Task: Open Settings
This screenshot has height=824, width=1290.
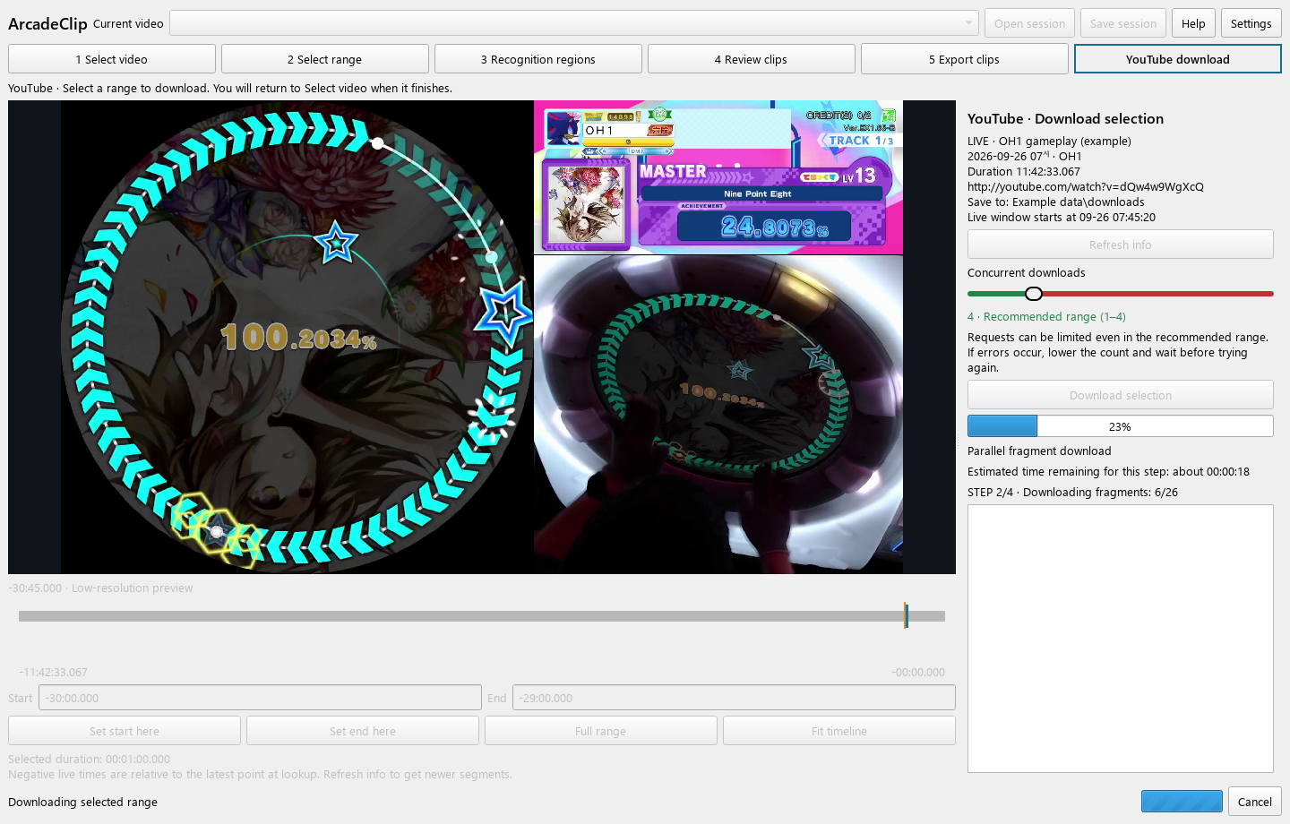Action: pyautogui.click(x=1251, y=23)
